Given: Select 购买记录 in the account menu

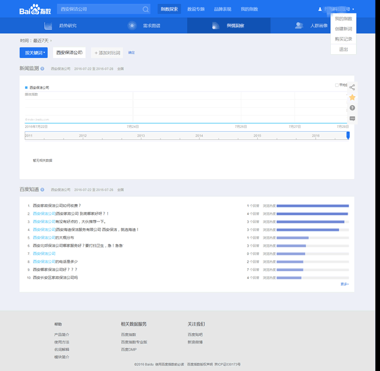Looking at the screenshot, I should (x=344, y=39).
